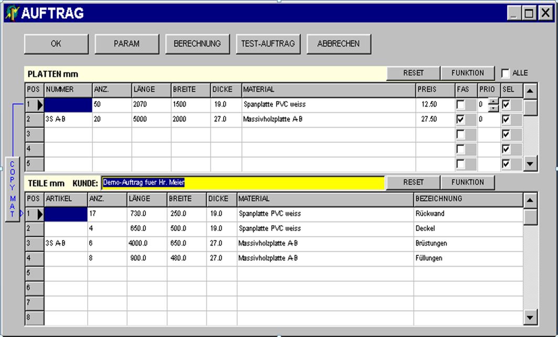Open PARAM settings button
Screen dimensions: 558x337
point(127,44)
